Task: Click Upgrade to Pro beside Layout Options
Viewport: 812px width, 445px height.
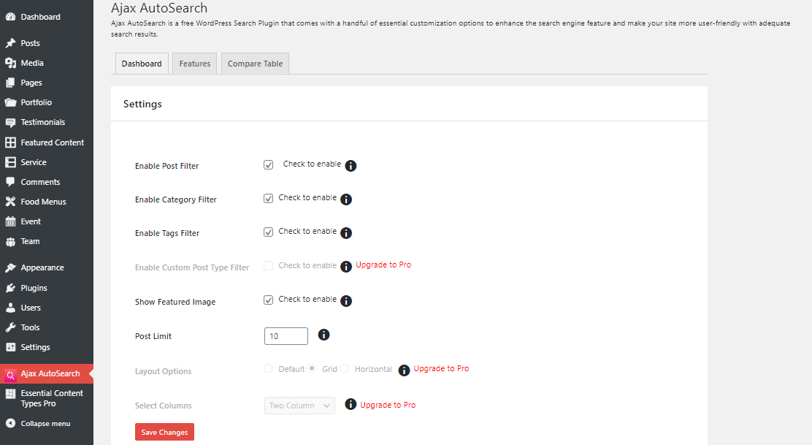Action: click(x=441, y=368)
